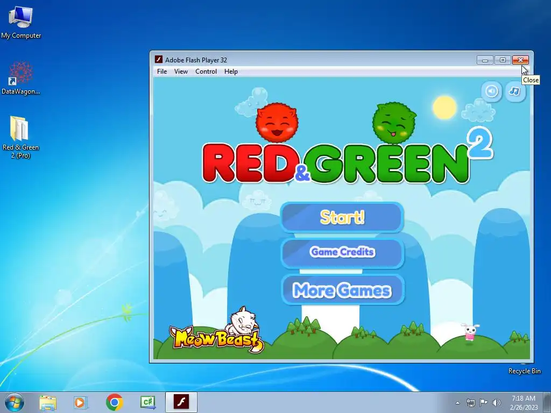The image size is (551, 413).
Task: Select the My Computer desktop icon
Action: coord(21,23)
